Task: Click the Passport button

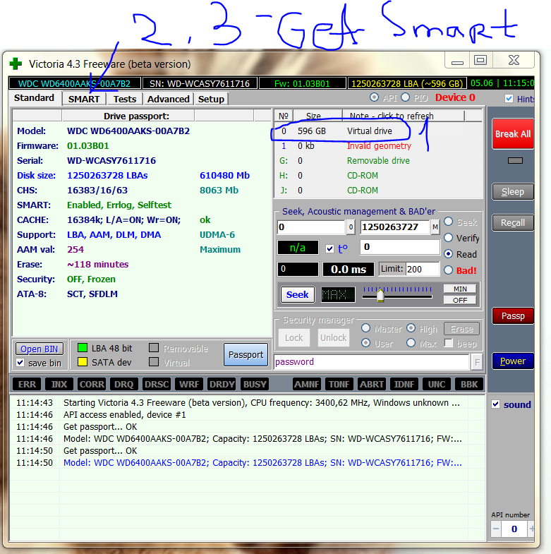Action: (246, 355)
